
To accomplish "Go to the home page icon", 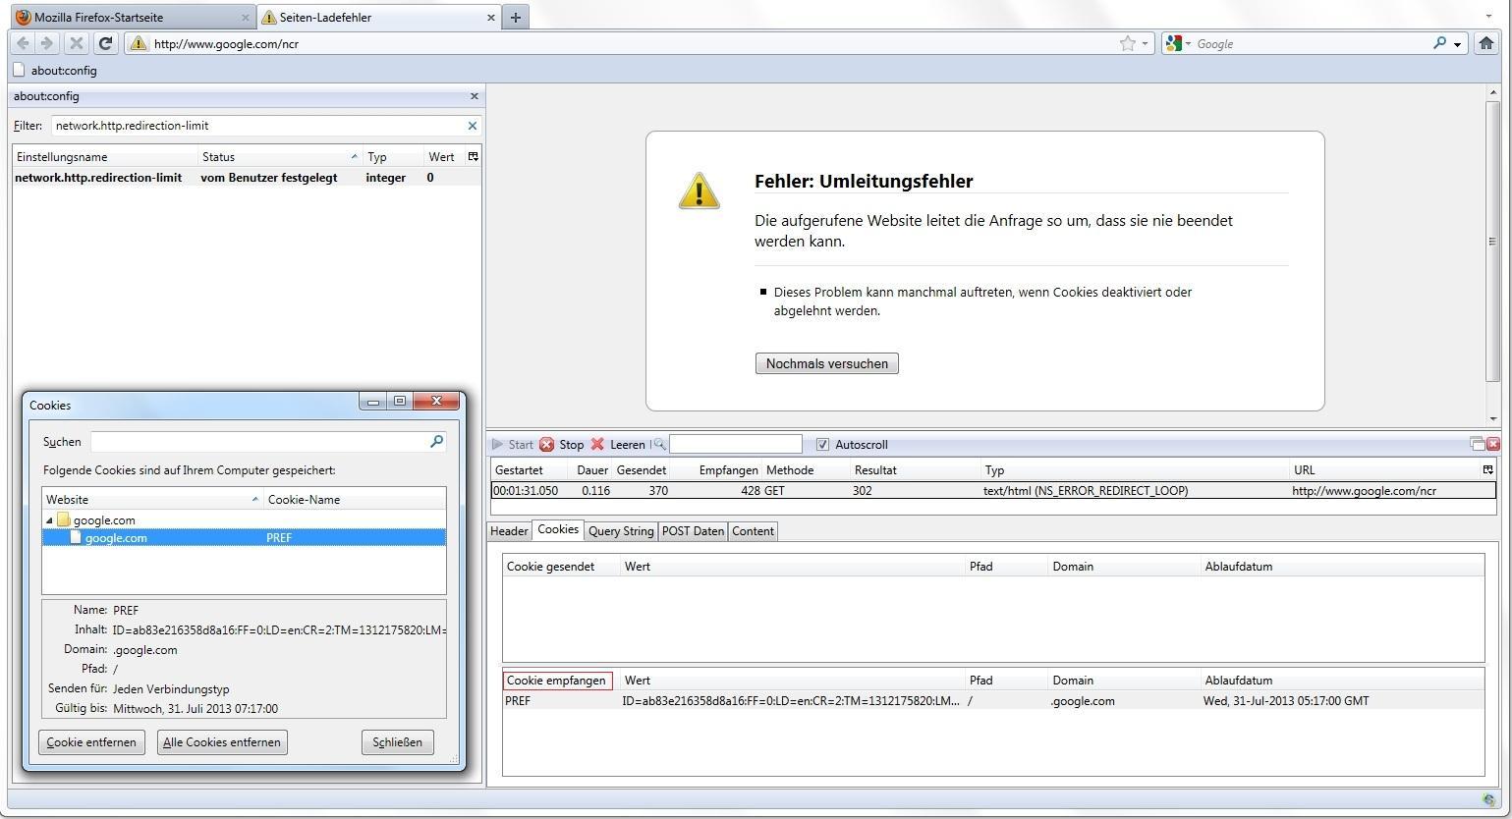I will tap(1486, 43).
